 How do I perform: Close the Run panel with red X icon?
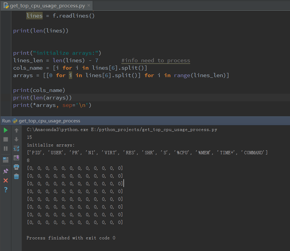pos(6,180)
